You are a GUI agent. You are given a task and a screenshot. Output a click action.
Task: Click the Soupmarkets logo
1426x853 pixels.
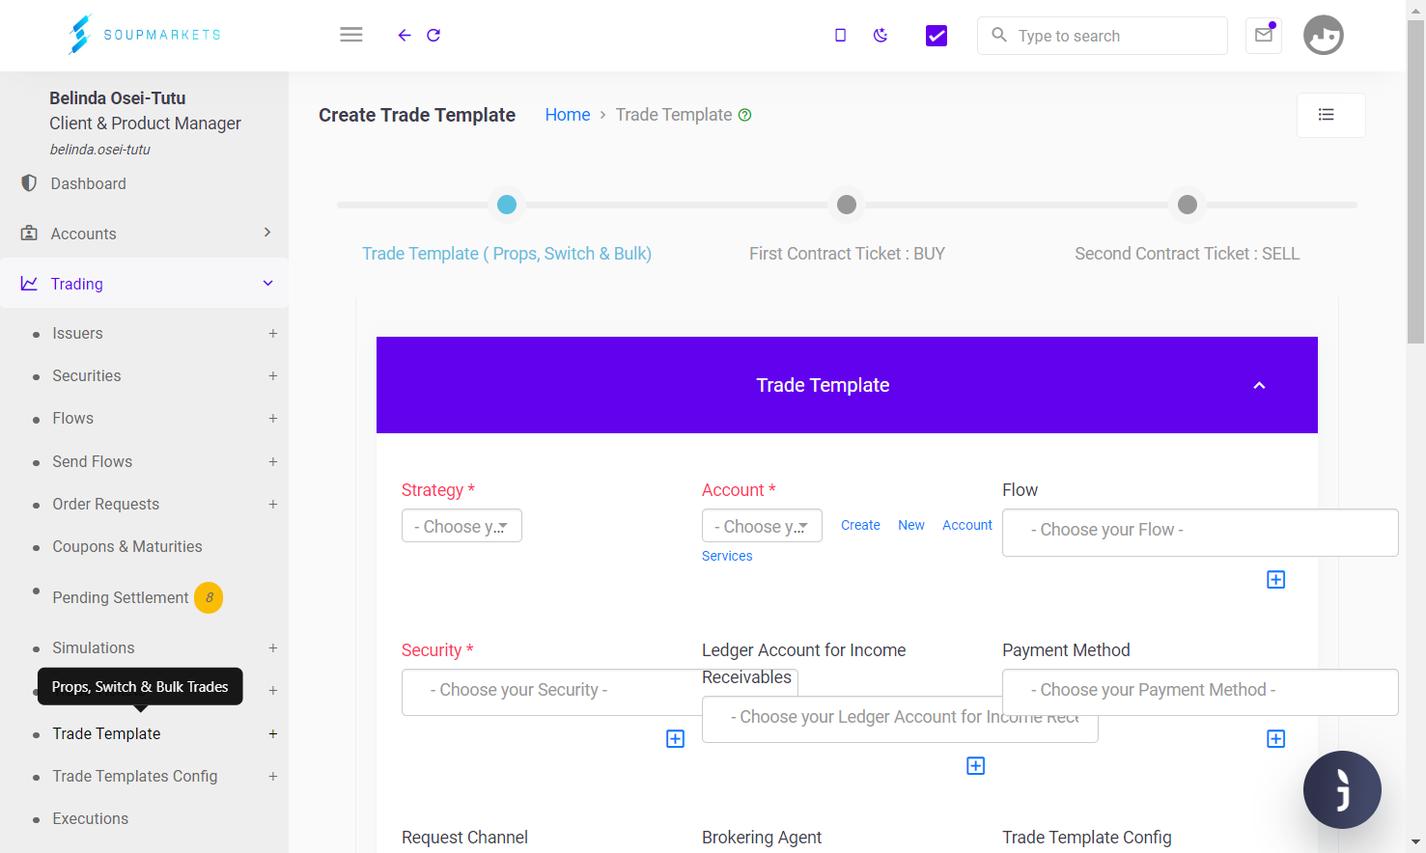[x=145, y=35]
